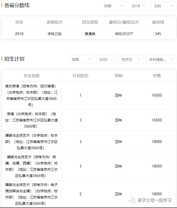Select 播音与主持艺术 英播、法播、西播 major

(x=31, y=166)
